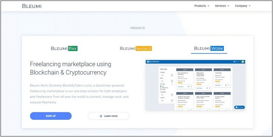This screenshot has width=273, height=137.
Task: Open the Bleumi home logo
Action: [x=32, y=6]
